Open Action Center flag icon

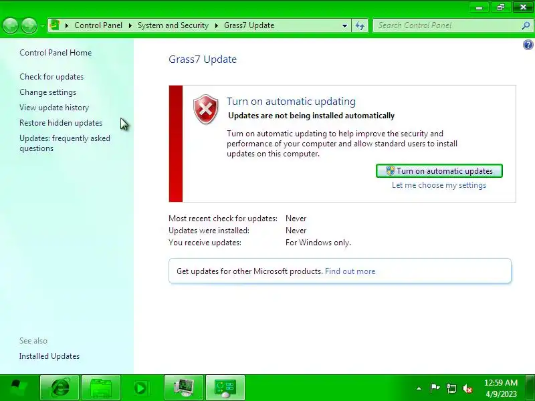[x=435, y=388]
